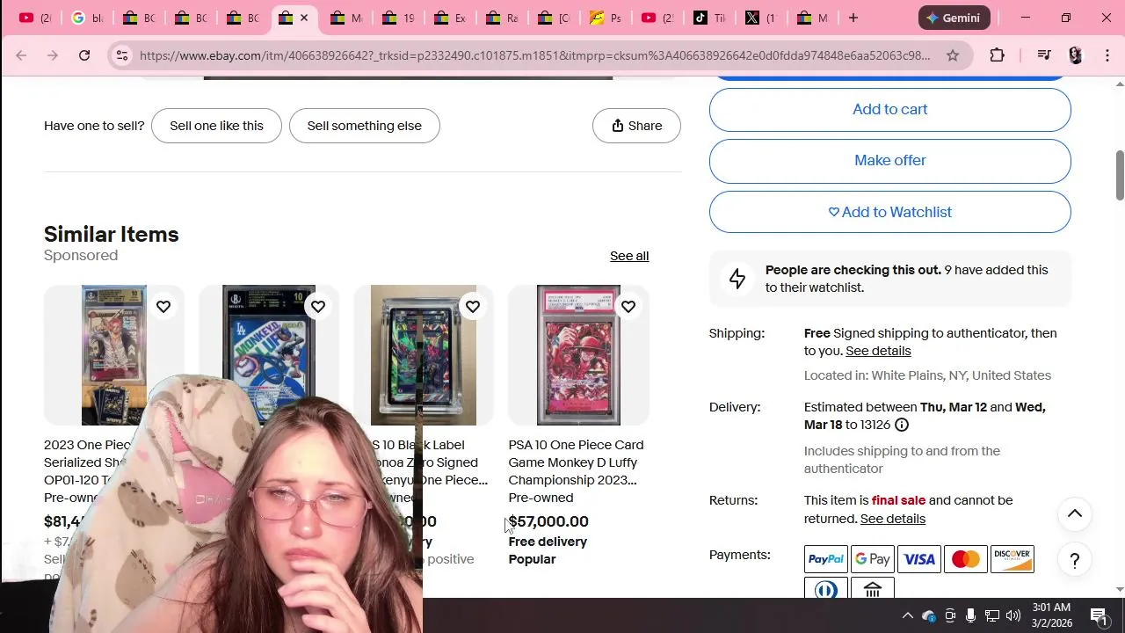Click the $57,000.00 price text
1125x633 pixels.
click(548, 521)
